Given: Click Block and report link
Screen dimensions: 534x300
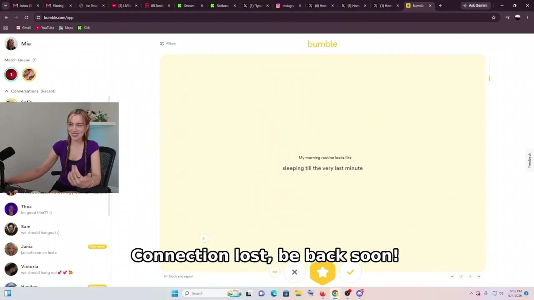Looking at the screenshot, I should coord(179,276).
